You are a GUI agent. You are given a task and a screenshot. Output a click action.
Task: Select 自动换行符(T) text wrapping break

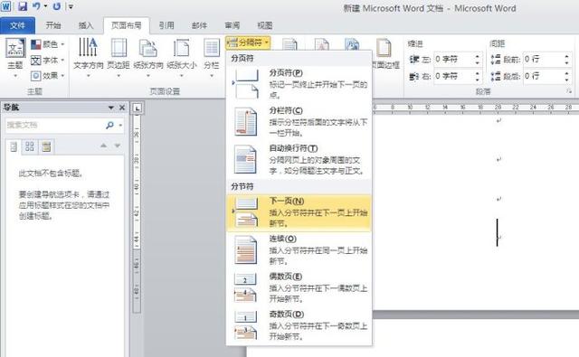[299, 159]
